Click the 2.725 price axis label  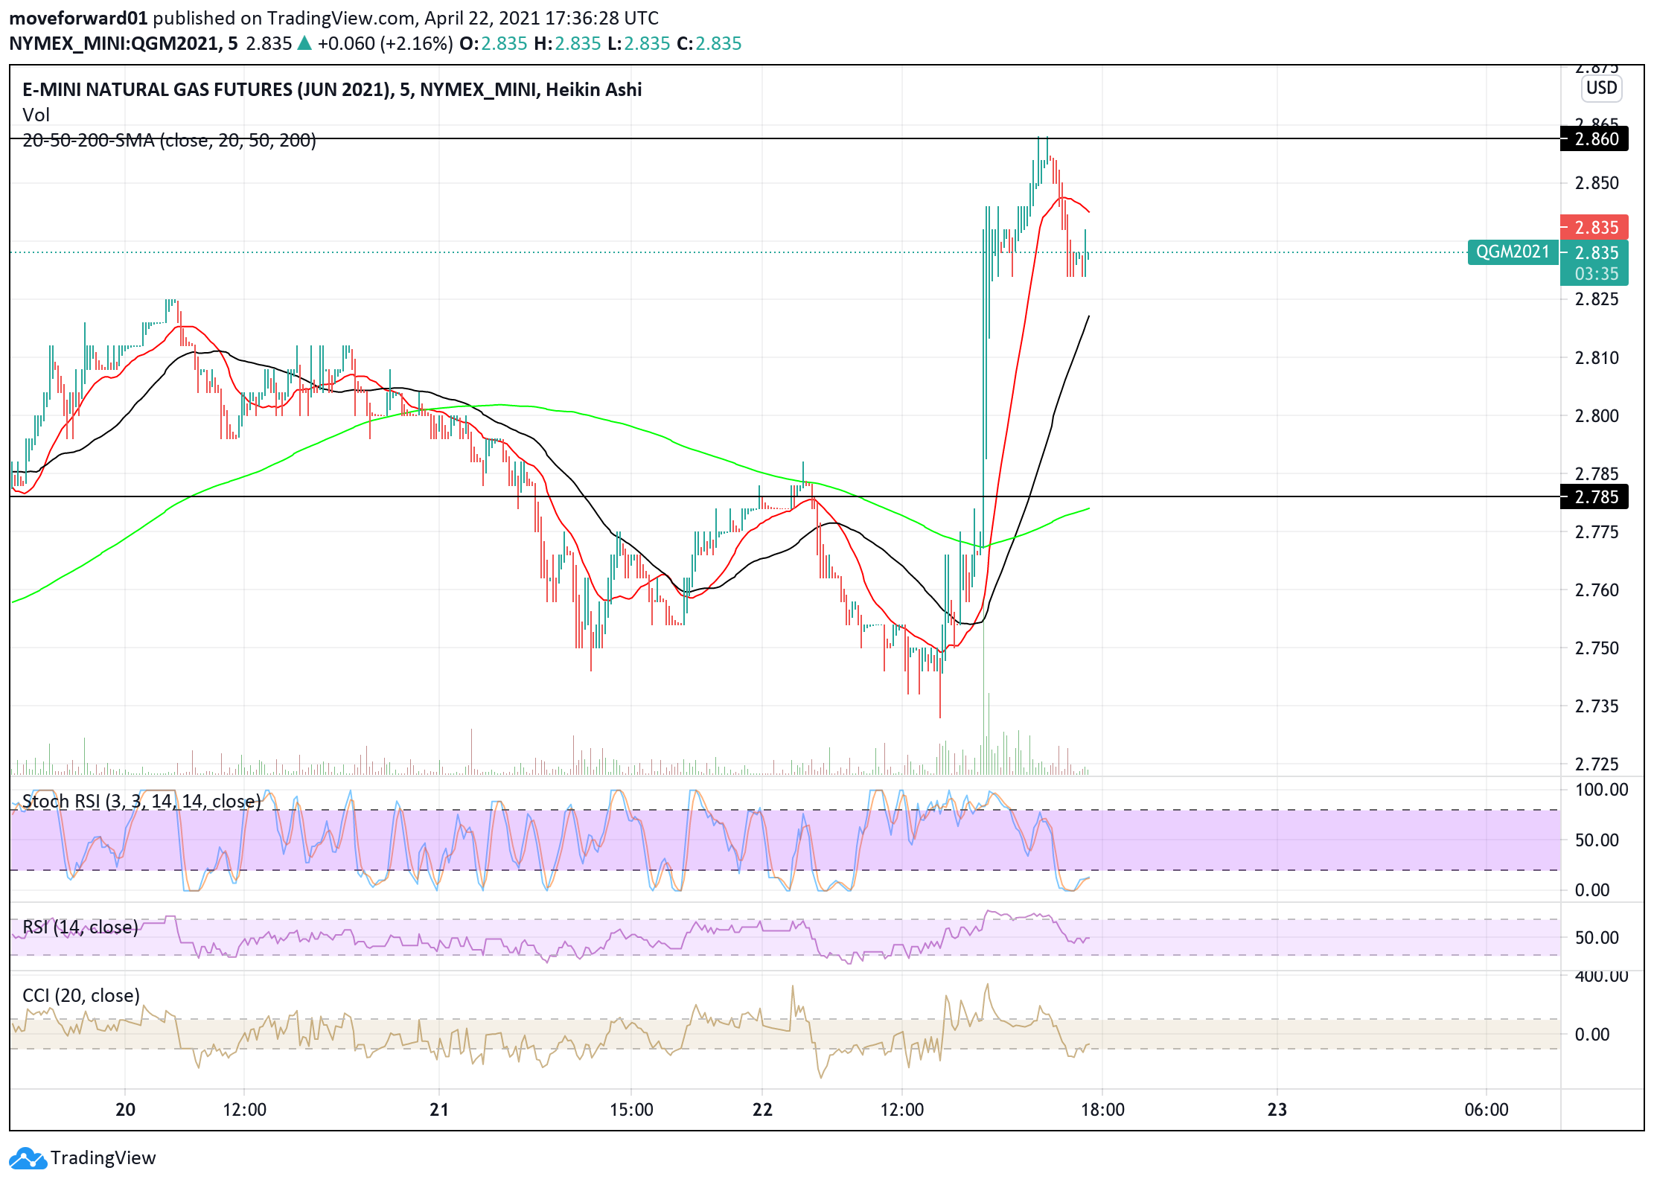[1596, 764]
